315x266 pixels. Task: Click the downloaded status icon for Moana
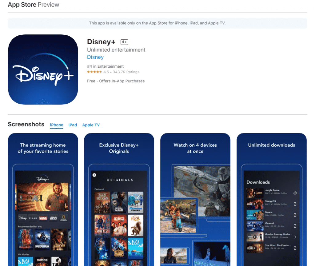click(x=295, y=215)
